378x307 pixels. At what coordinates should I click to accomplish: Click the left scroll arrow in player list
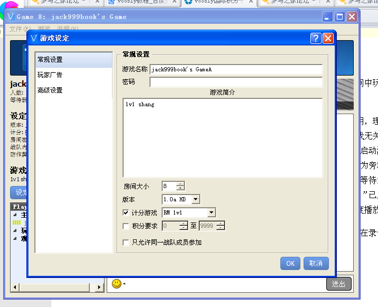[x=15, y=287]
